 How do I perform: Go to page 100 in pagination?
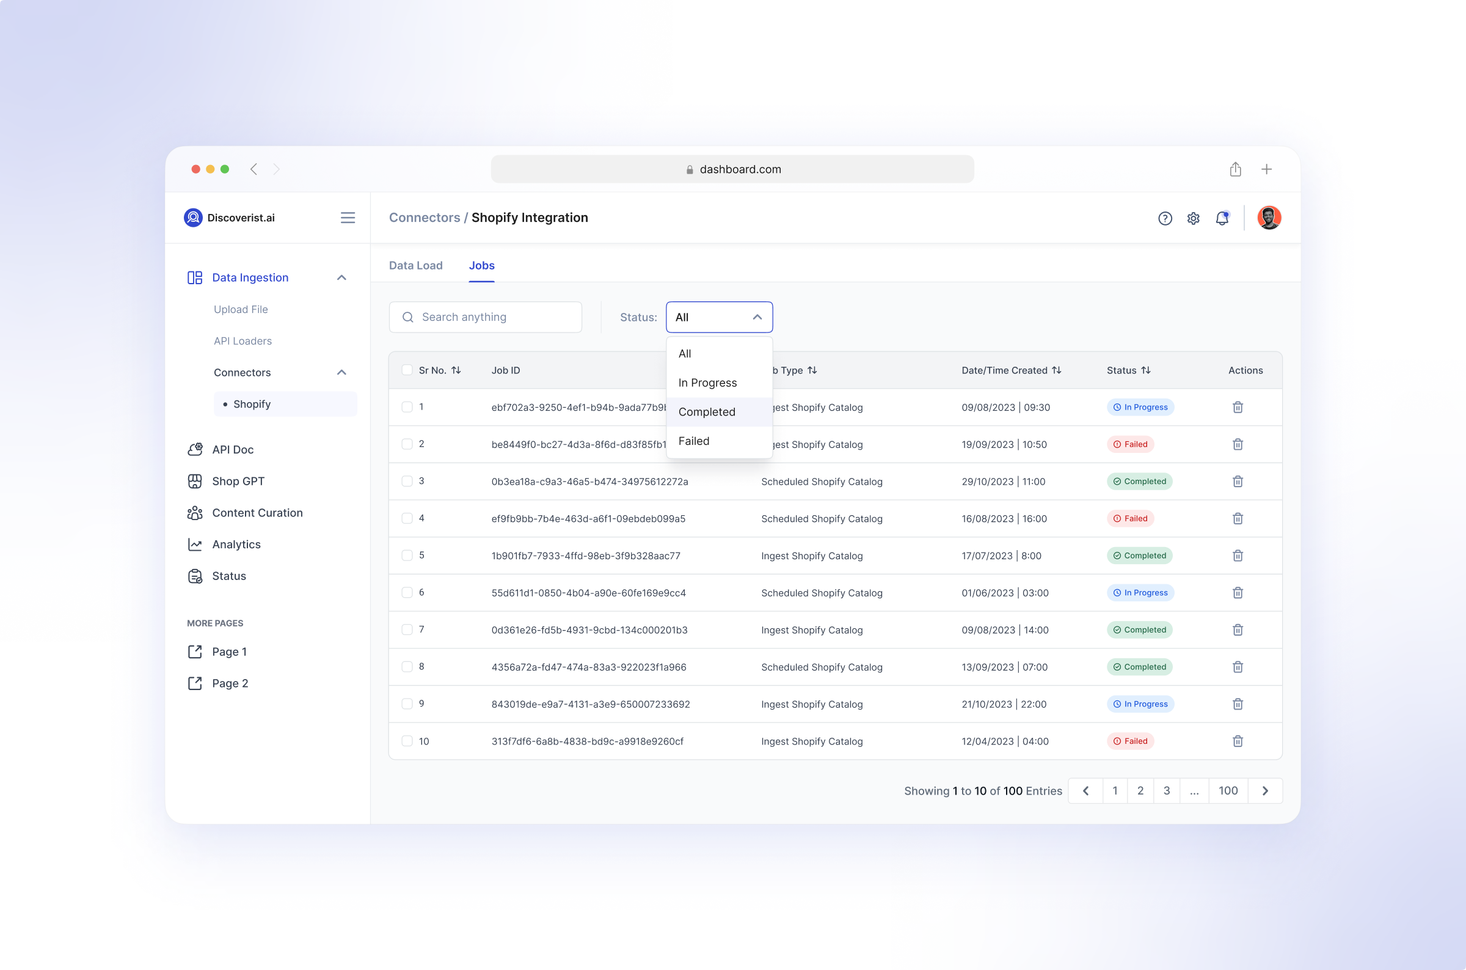coord(1228,790)
